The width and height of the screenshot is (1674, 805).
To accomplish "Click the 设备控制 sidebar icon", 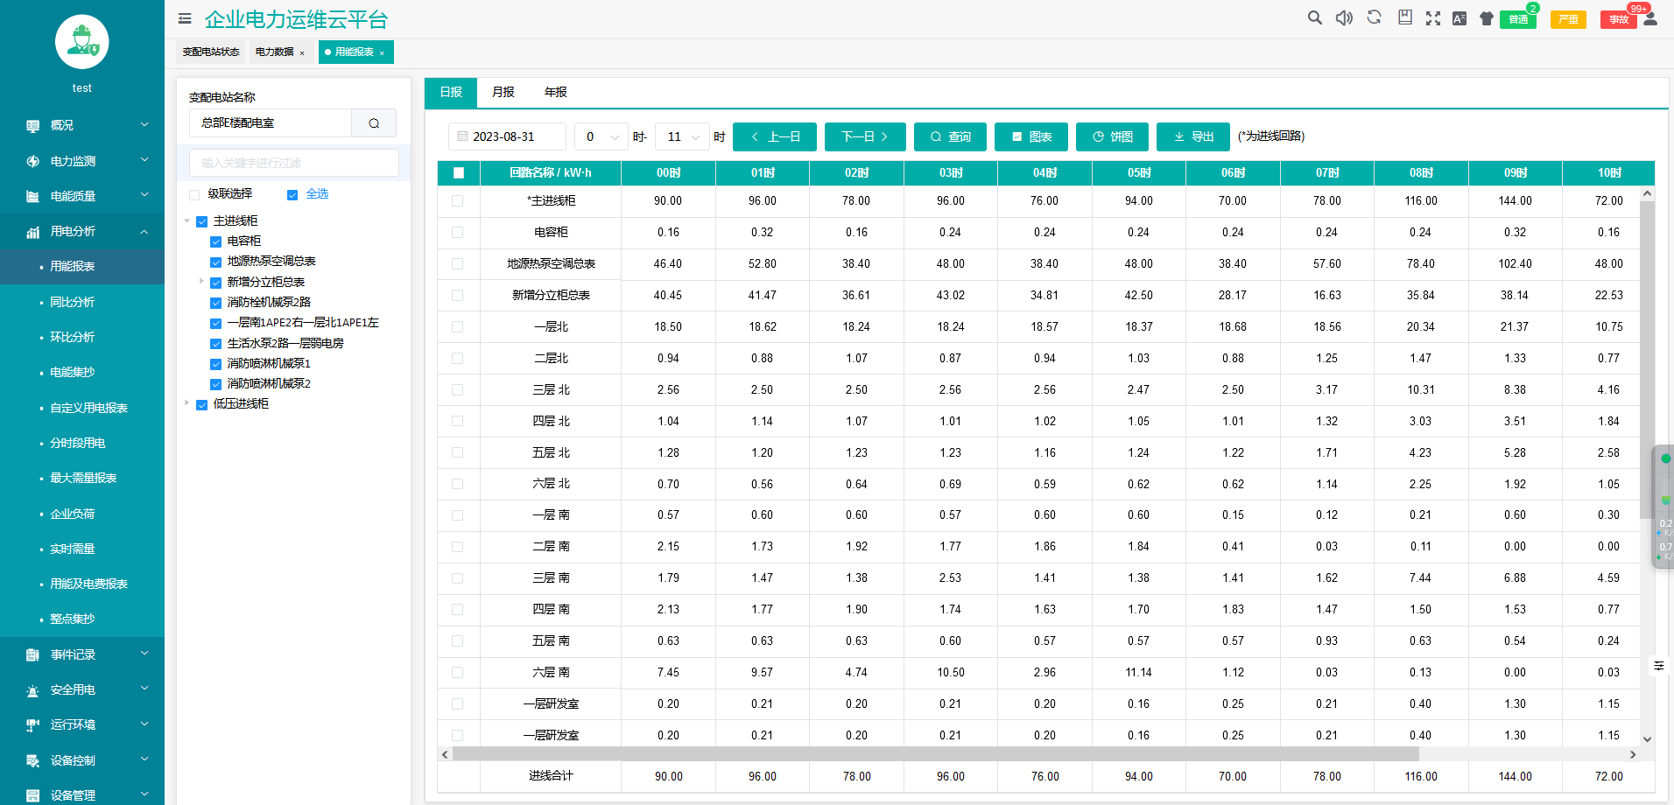I will tap(32, 760).
